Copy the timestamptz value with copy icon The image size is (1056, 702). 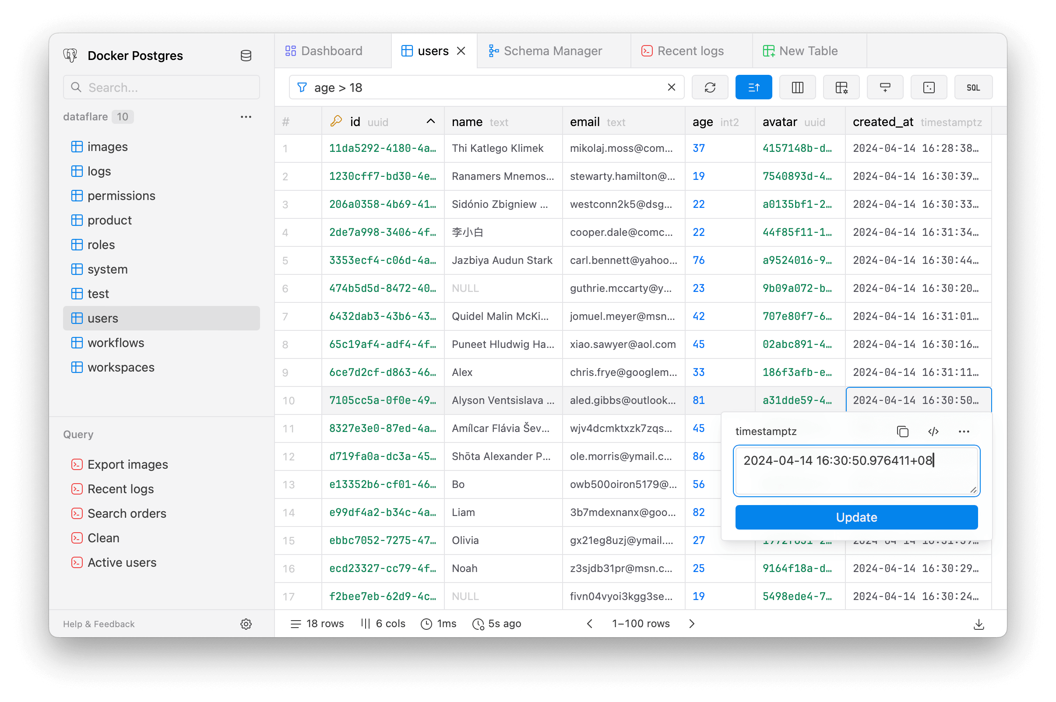click(902, 432)
